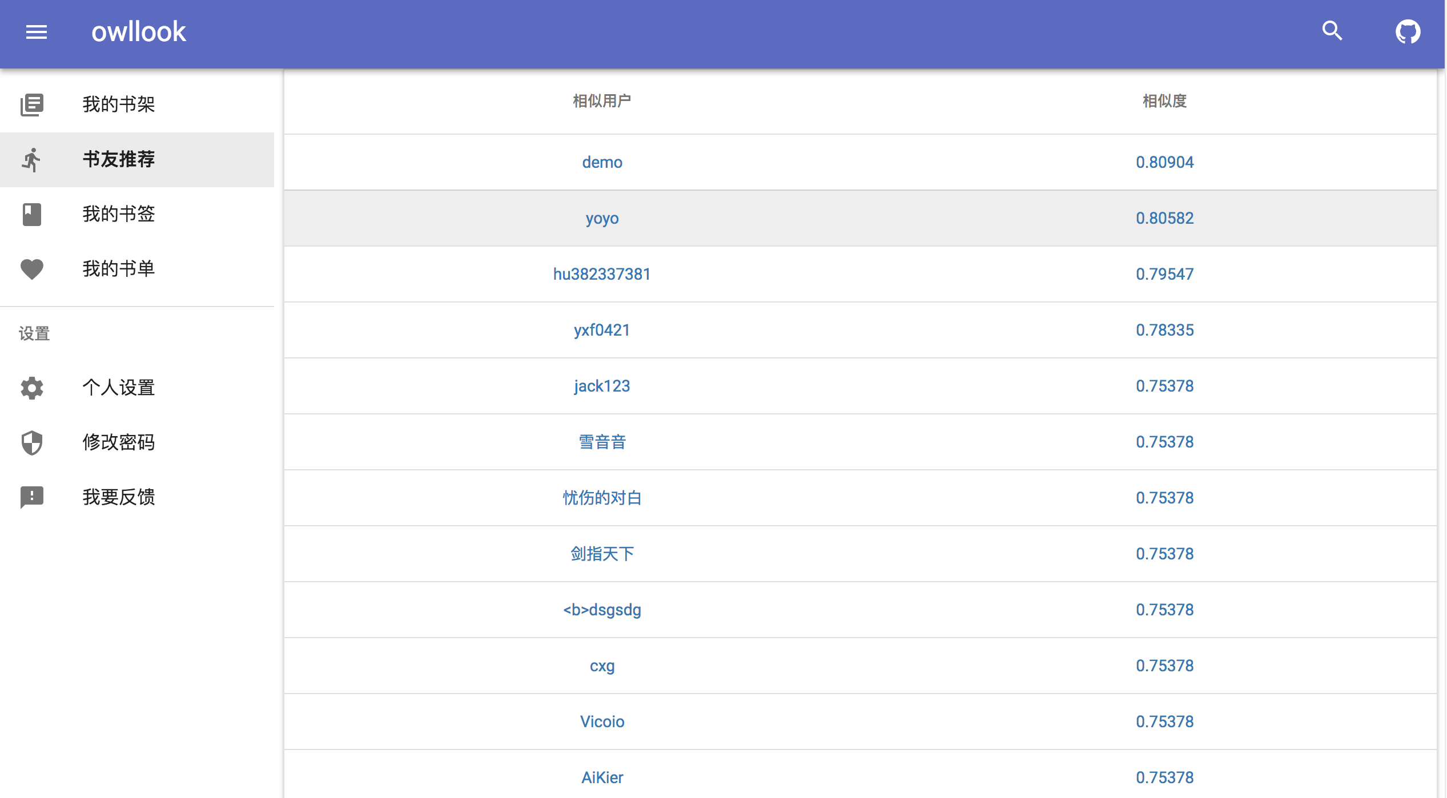
Task: Go to 我的书架 in the sidebar
Action: (x=119, y=104)
